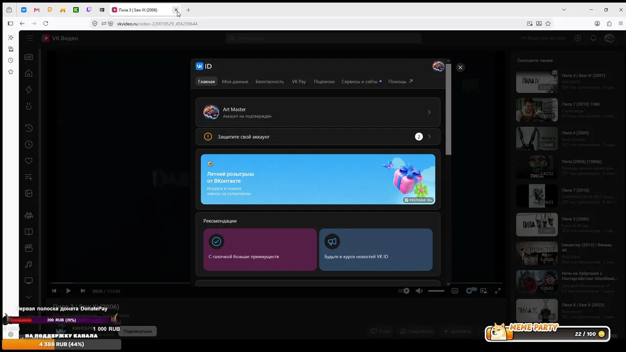Expand the Art Master row chevron

tap(429, 112)
